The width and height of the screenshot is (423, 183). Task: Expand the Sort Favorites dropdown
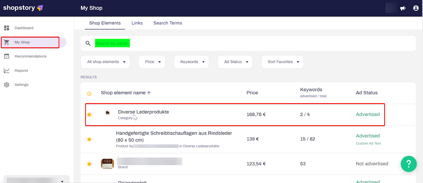pyautogui.click(x=282, y=62)
